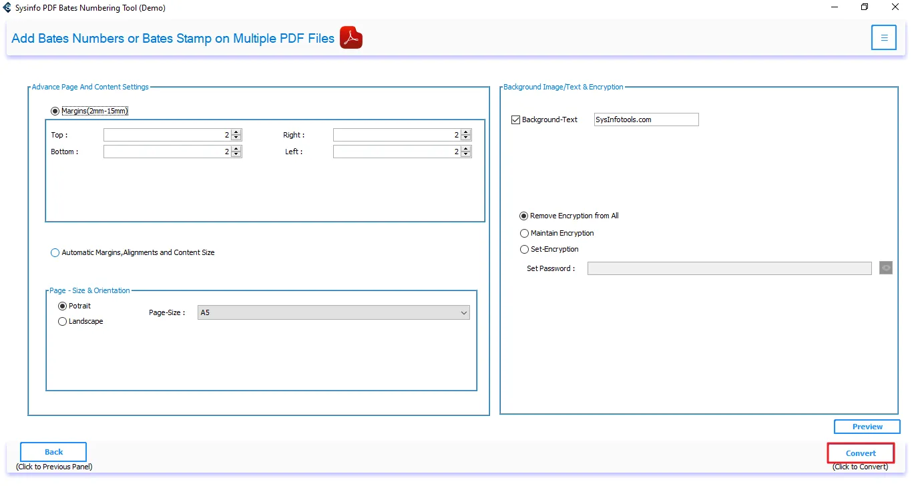912x486 pixels.
Task: Click the 'Page - Size & Orientation' heading
Action: point(90,290)
